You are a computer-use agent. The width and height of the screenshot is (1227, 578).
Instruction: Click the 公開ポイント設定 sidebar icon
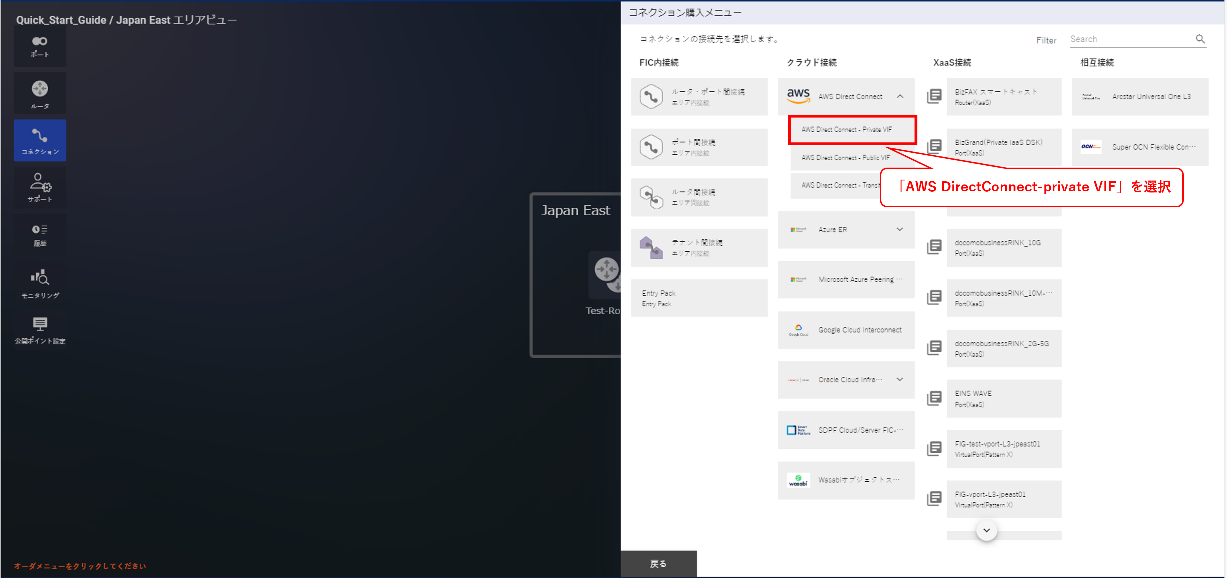pyautogui.click(x=40, y=329)
